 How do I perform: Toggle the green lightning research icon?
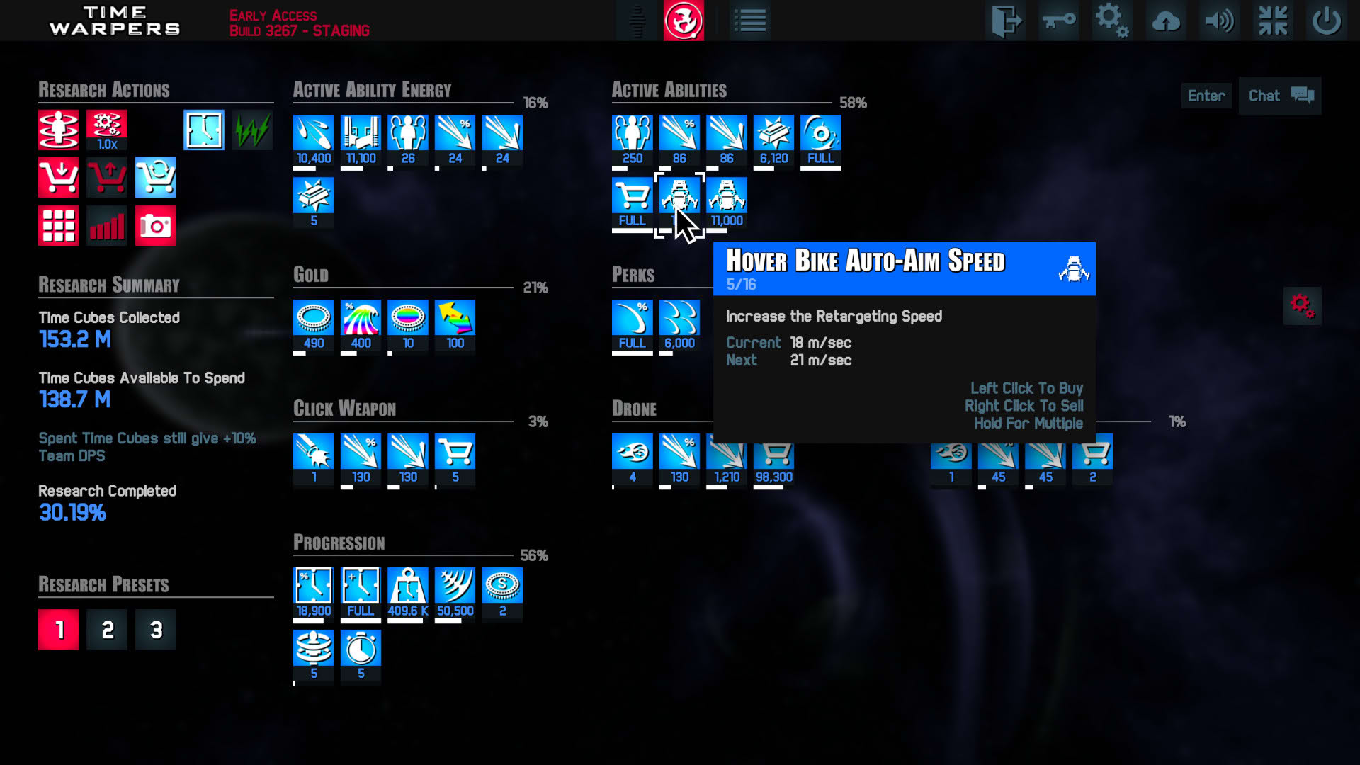point(252,130)
